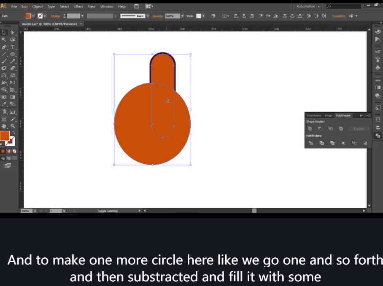The height and width of the screenshot is (286, 383).
Task: Open the Arrange Documents dropdown
Action: pos(149,7)
